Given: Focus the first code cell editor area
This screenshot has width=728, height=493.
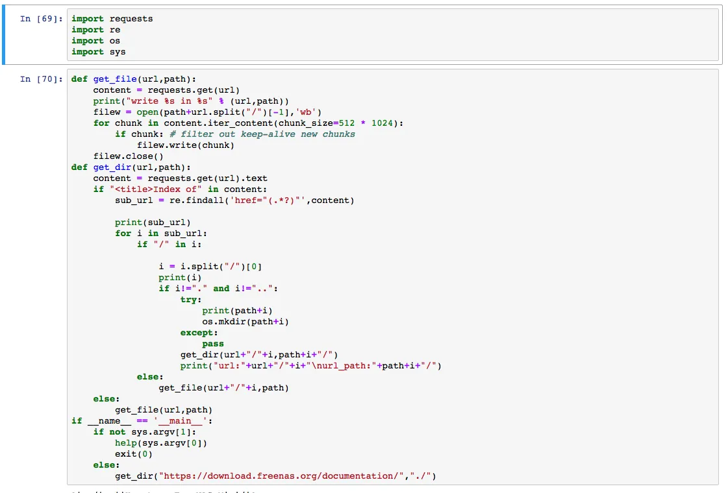Looking at the screenshot, I should click(393, 35).
